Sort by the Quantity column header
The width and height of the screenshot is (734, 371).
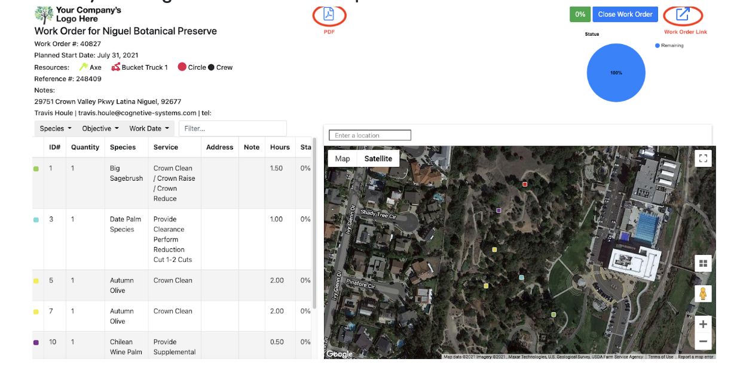(x=85, y=147)
